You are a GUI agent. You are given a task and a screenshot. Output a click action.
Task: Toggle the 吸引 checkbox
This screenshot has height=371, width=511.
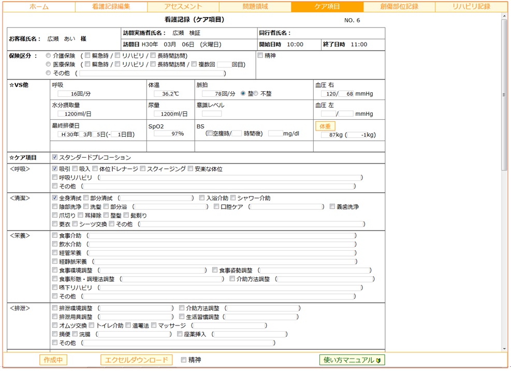coord(55,169)
